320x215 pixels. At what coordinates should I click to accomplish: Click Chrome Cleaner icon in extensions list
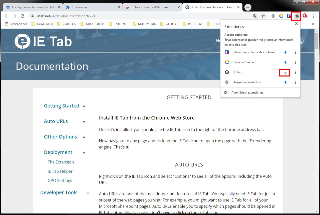pyautogui.click(x=227, y=62)
